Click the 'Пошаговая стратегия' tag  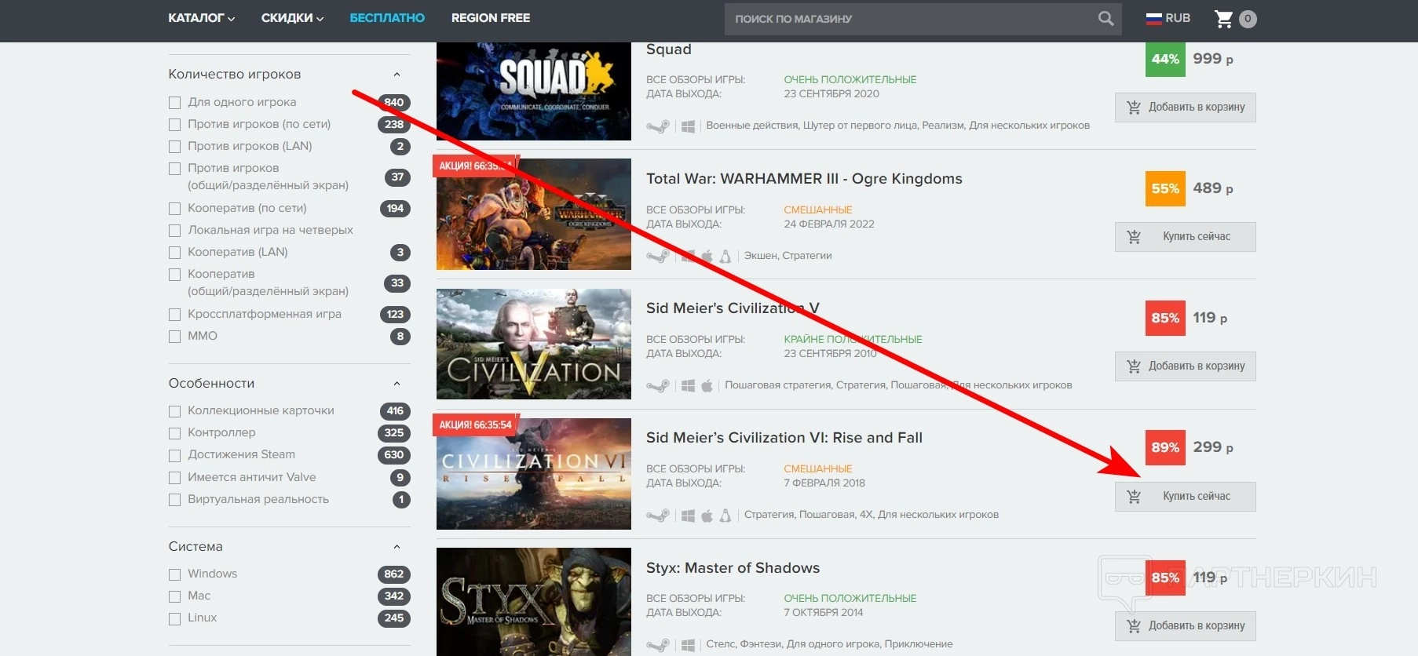pyautogui.click(x=777, y=385)
